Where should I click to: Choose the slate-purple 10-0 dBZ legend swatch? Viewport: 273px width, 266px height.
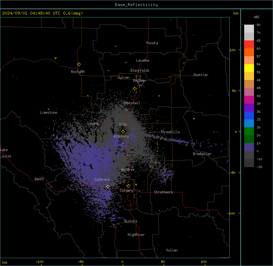[249, 147]
